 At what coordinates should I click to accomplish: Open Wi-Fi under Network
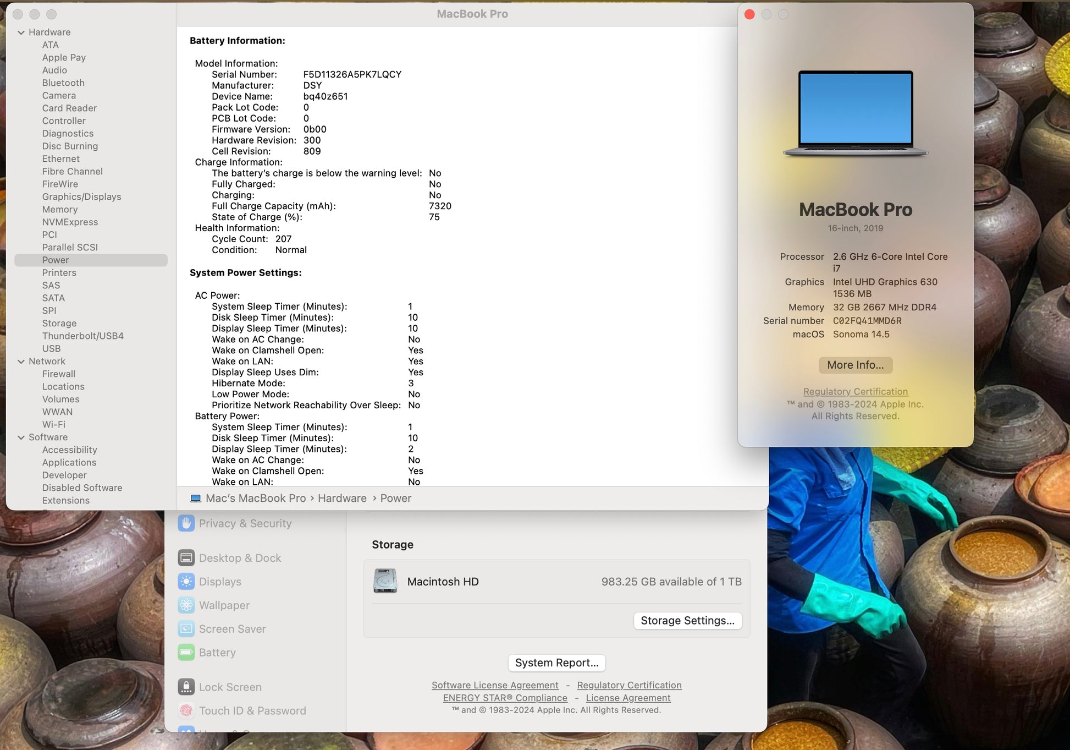click(x=53, y=425)
